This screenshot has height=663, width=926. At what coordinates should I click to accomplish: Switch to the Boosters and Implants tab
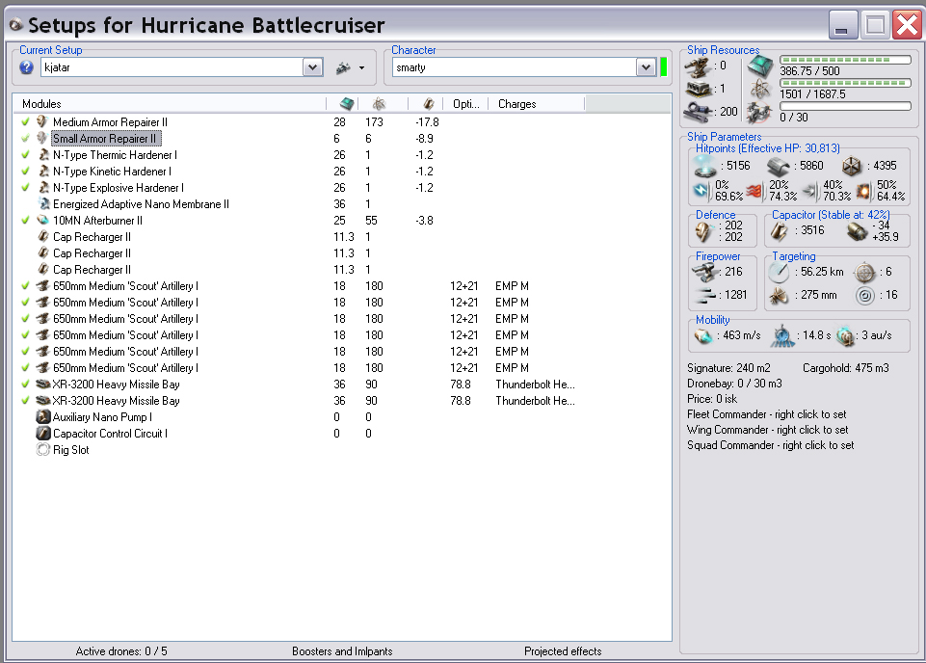pyautogui.click(x=342, y=651)
